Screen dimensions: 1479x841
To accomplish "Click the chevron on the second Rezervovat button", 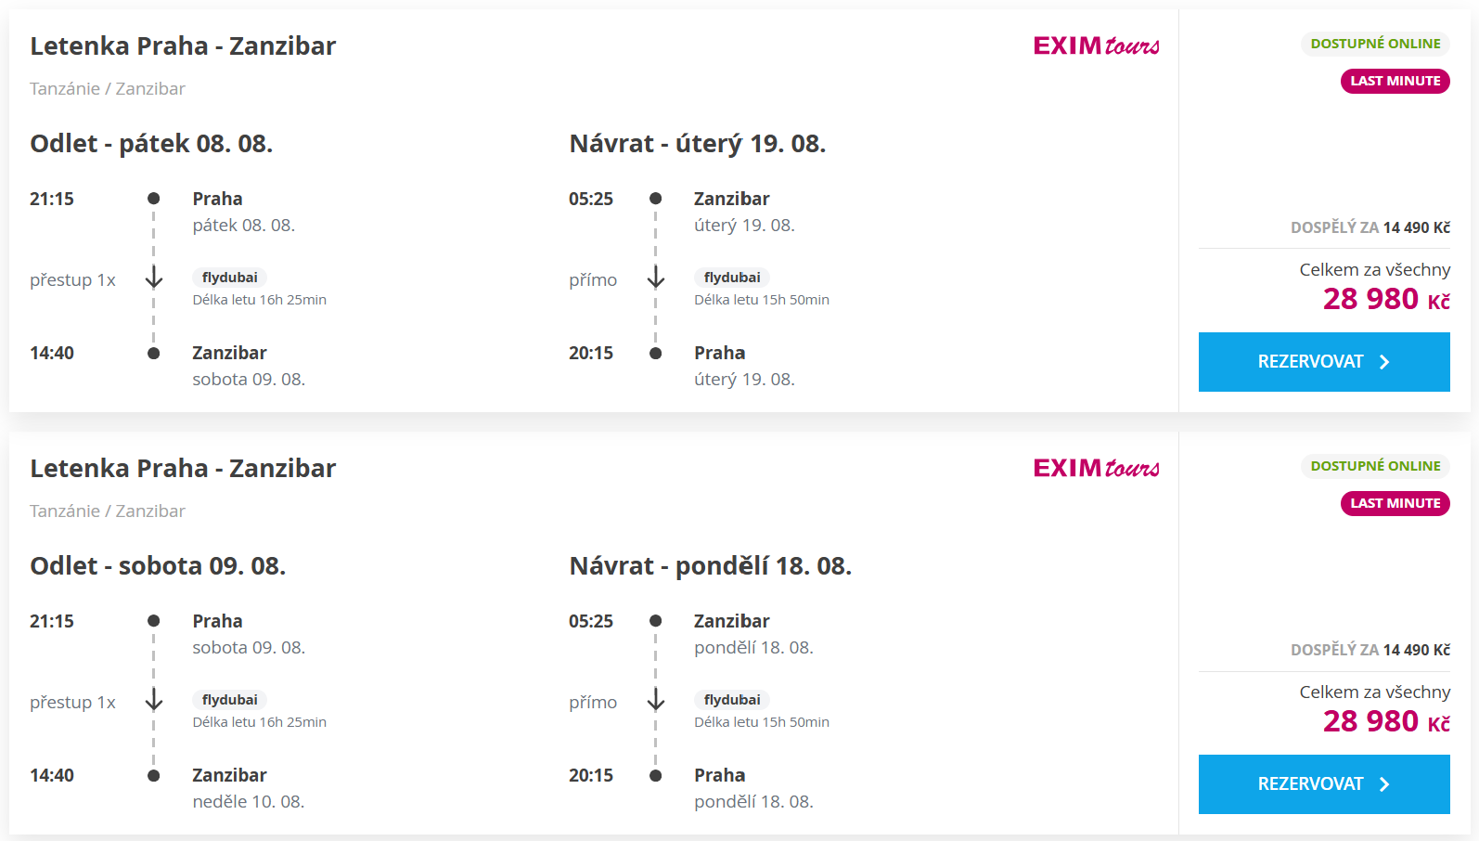I will click(x=1384, y=784).
